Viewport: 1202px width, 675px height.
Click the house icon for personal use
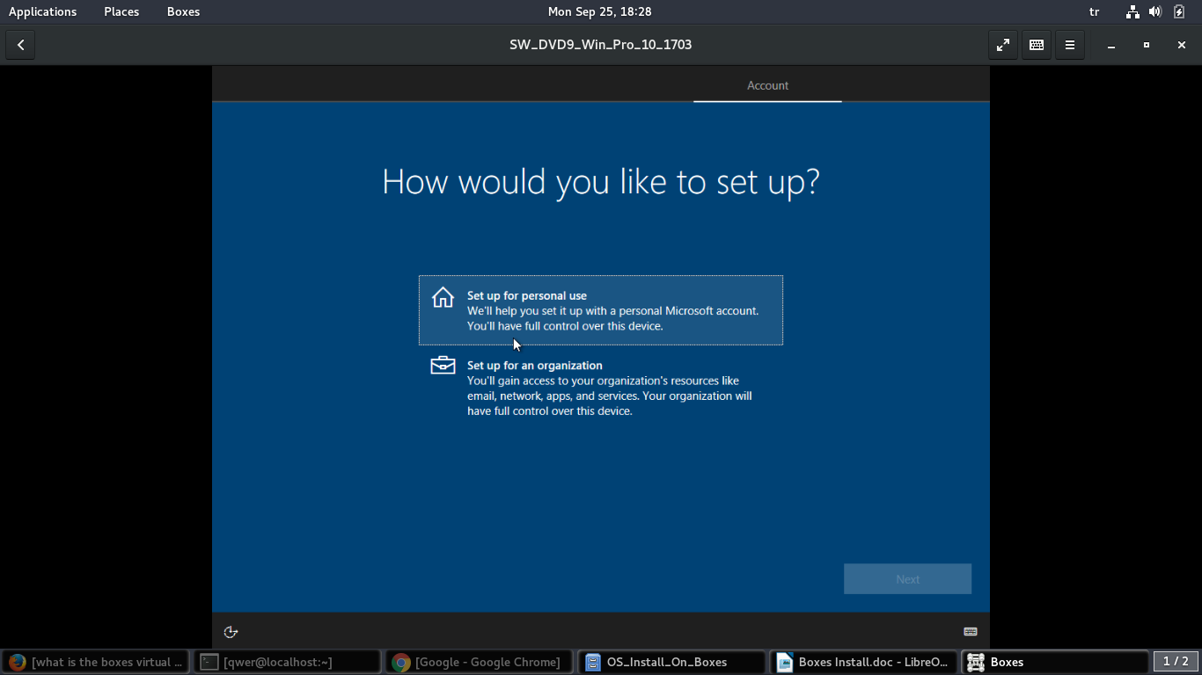point(443,298)
